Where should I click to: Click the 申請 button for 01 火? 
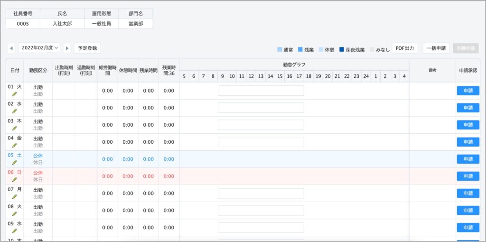pos(468,91)
